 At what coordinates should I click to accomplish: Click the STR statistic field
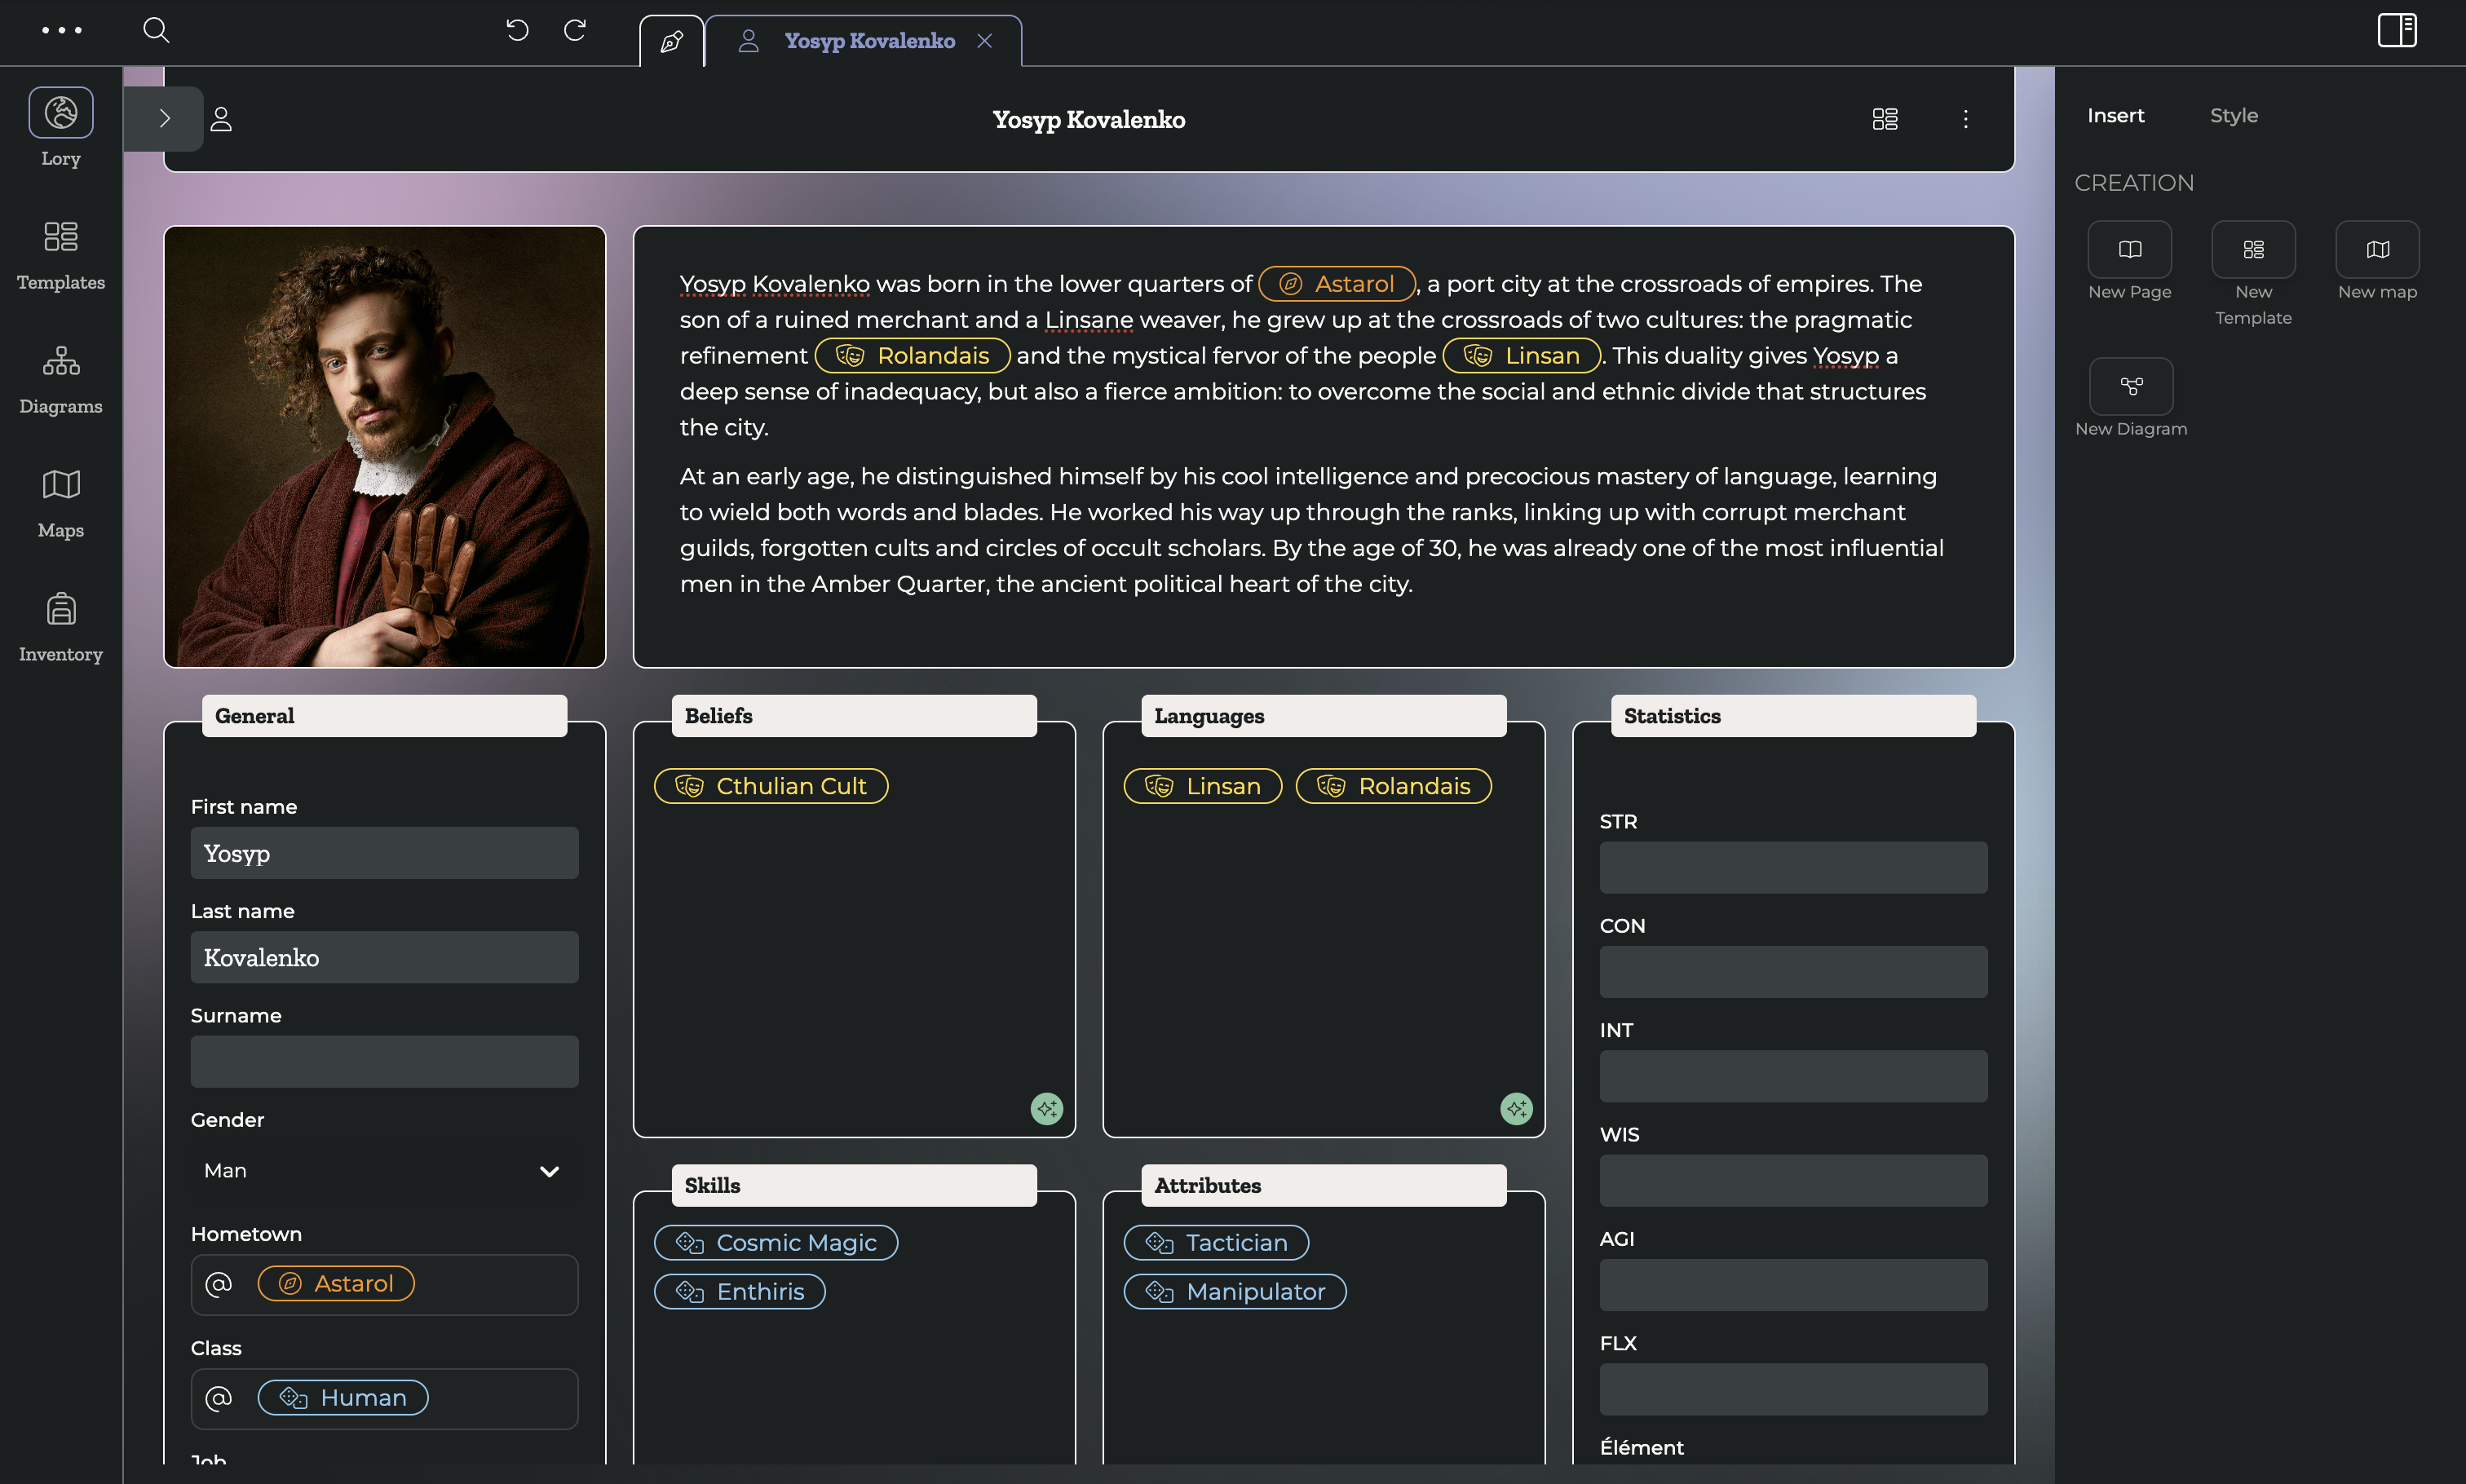(x=1794, y=867)
